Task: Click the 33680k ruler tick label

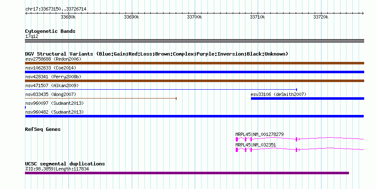Action: [68, 17]
